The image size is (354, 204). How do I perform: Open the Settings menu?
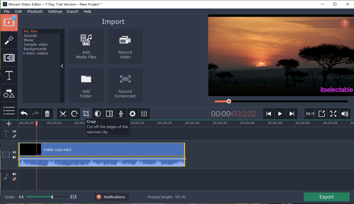click(55, 11)
